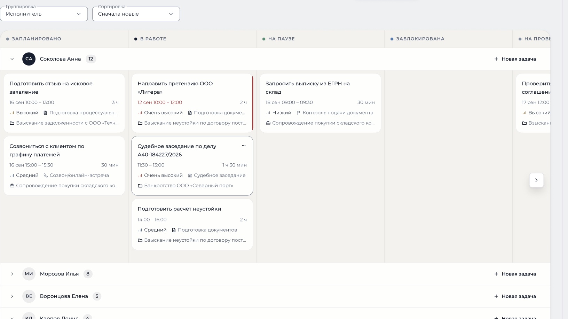Click the CA avatar of Соколова Анна
The image size is (568, 319).
coord(29,59)
